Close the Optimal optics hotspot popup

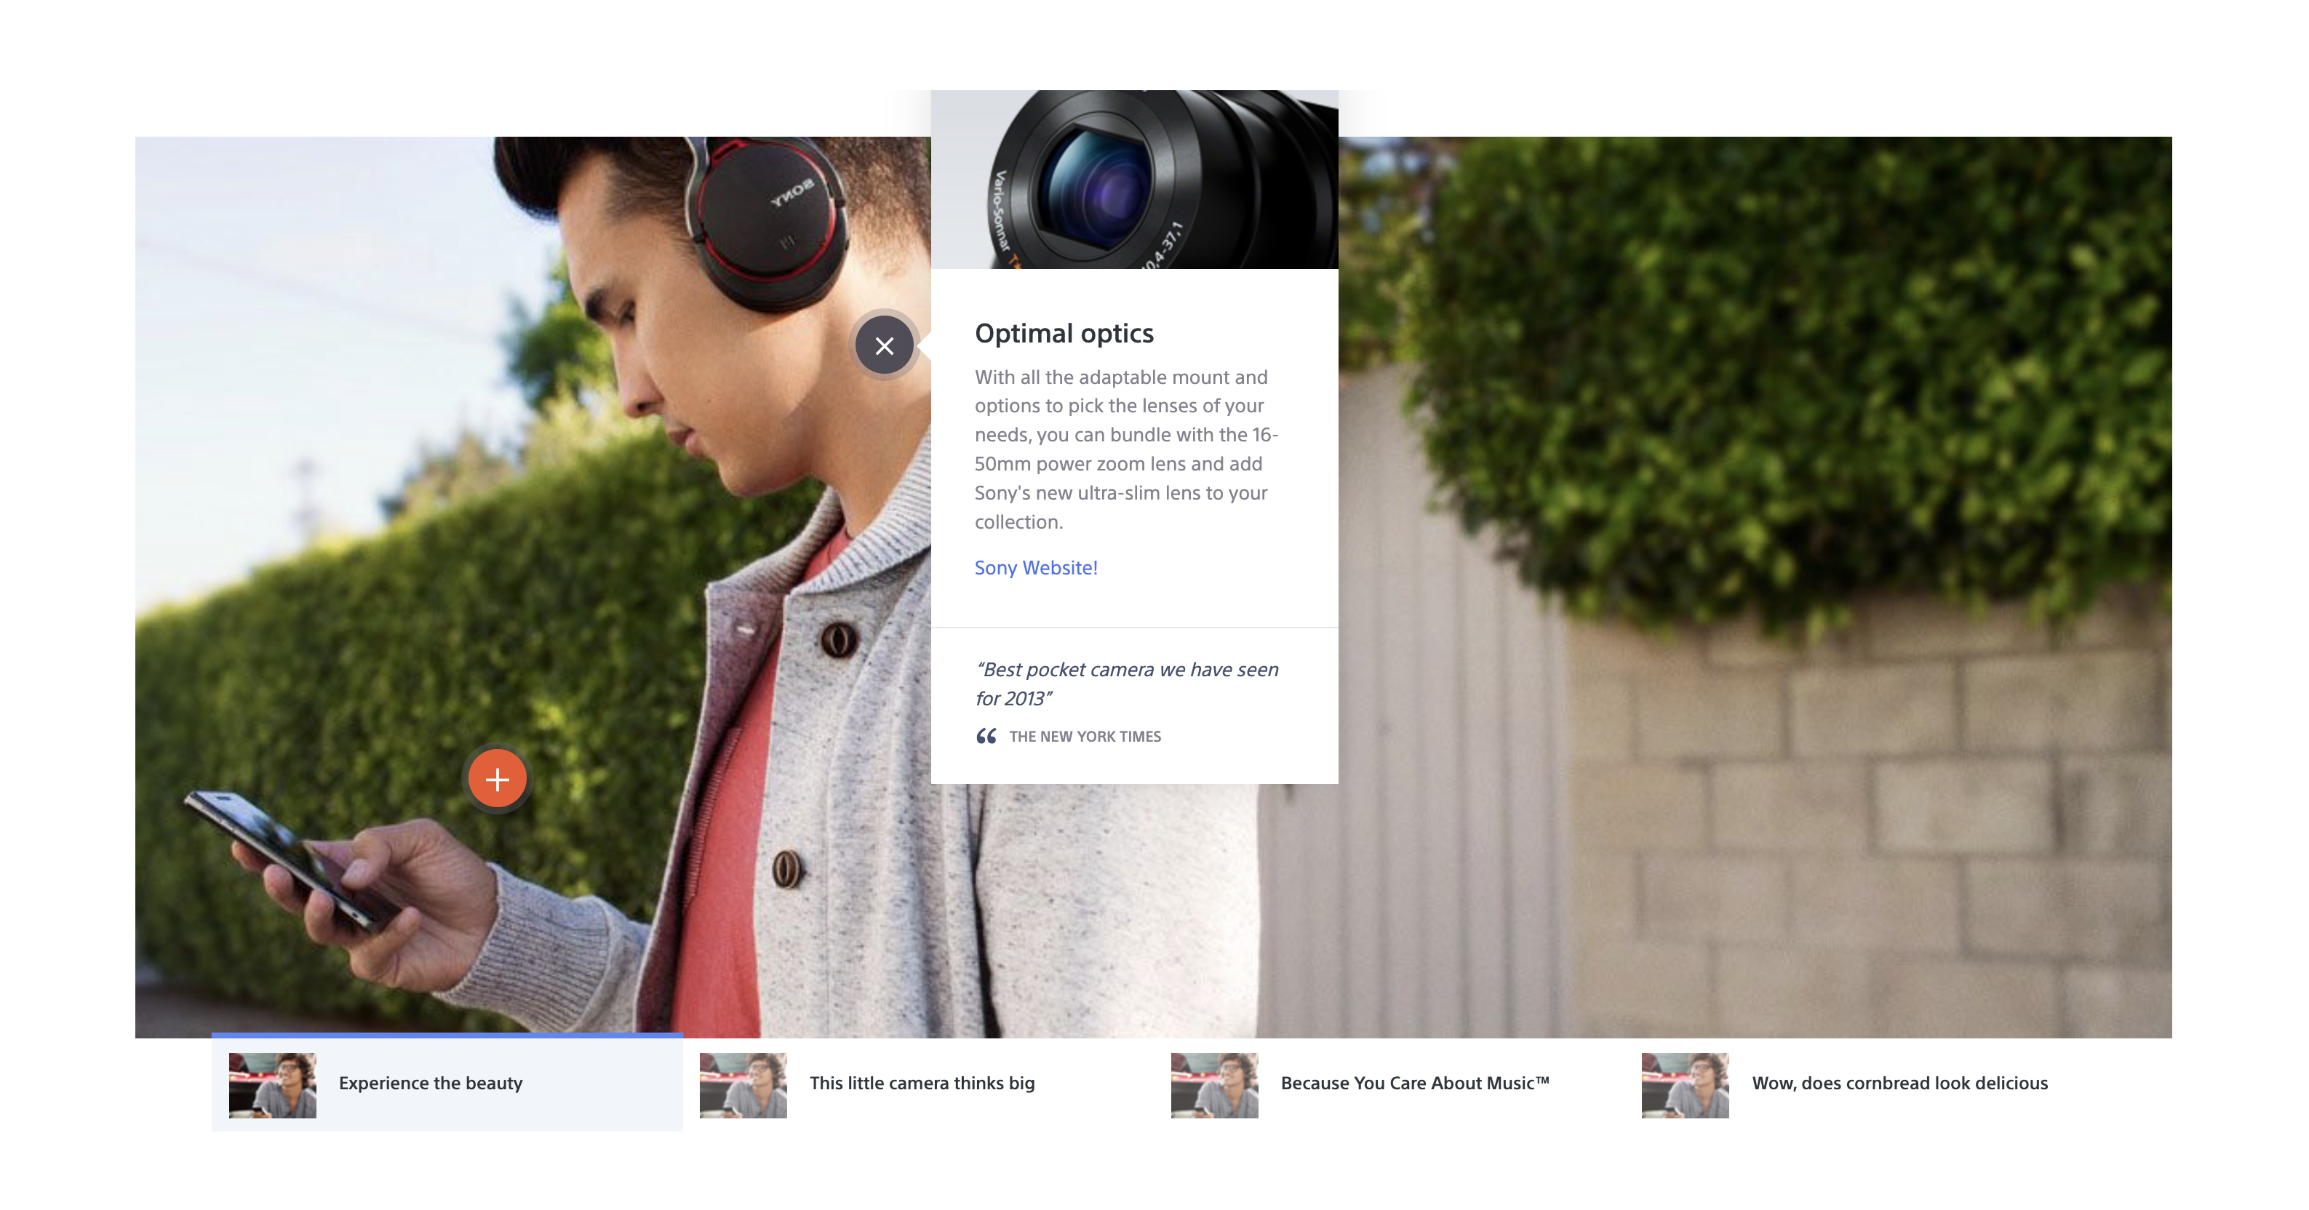click(884, 346)
